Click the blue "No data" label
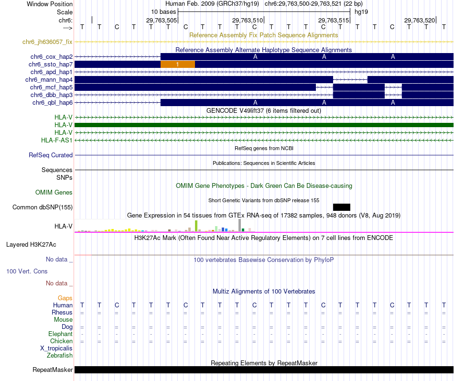 59,259
